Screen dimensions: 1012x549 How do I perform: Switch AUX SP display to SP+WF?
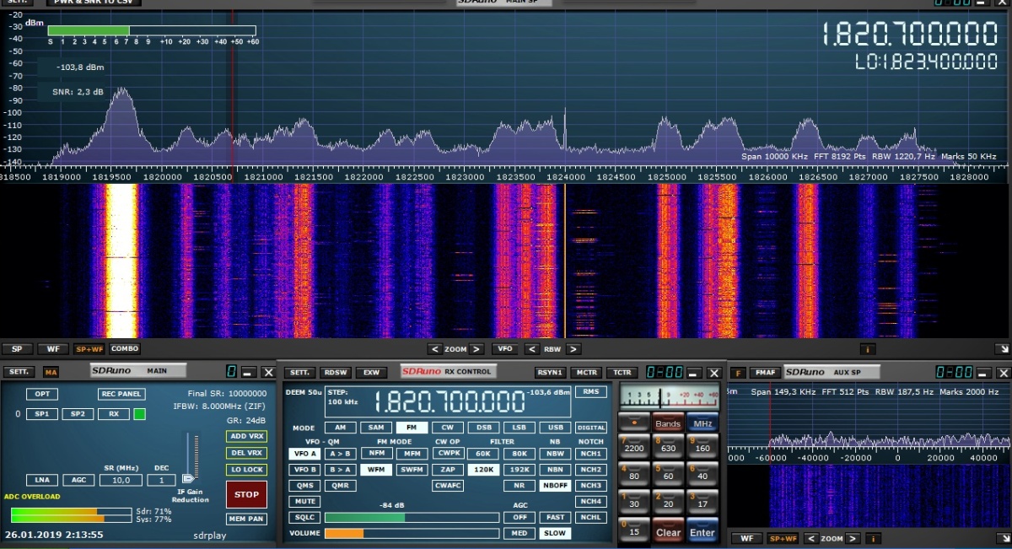[x=783, y=538]
